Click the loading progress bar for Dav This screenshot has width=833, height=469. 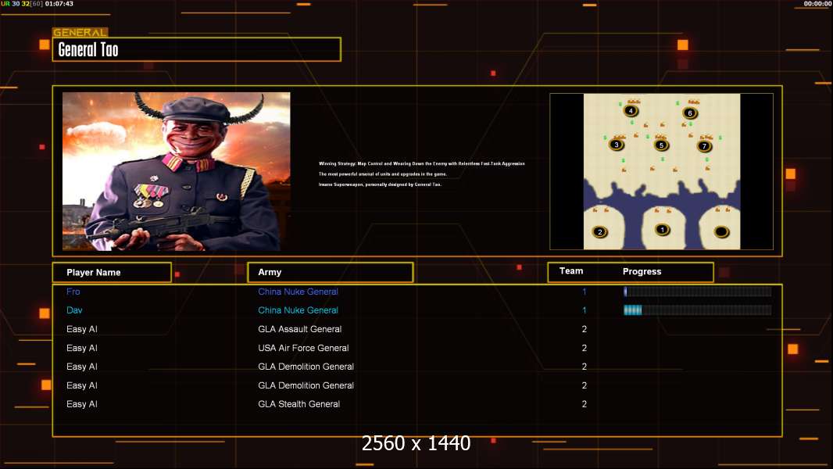[698, 310]
